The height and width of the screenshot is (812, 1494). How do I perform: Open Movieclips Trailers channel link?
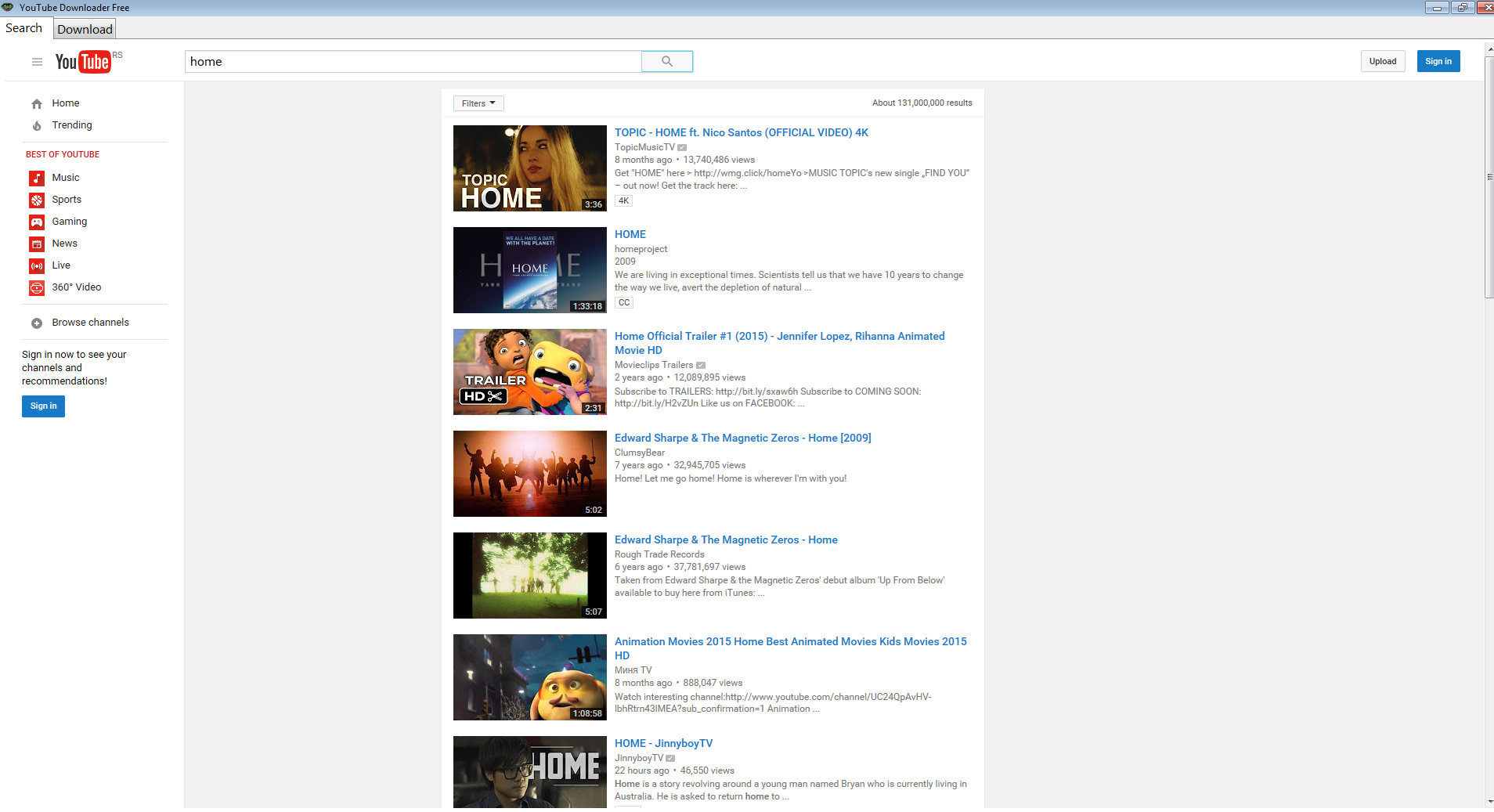pyautogui.click(x=654, y=365)
